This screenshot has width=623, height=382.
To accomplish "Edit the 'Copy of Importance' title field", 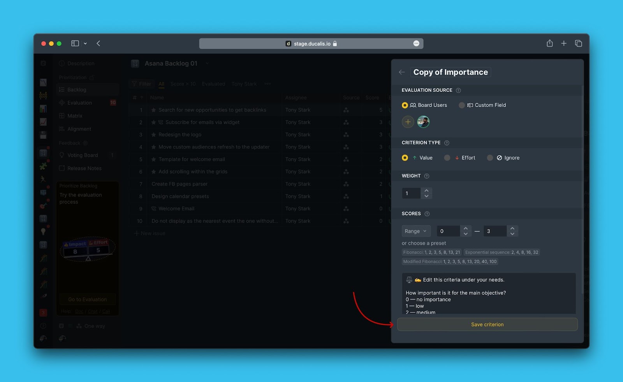I will pyautogui.click(x=451, y=72).
